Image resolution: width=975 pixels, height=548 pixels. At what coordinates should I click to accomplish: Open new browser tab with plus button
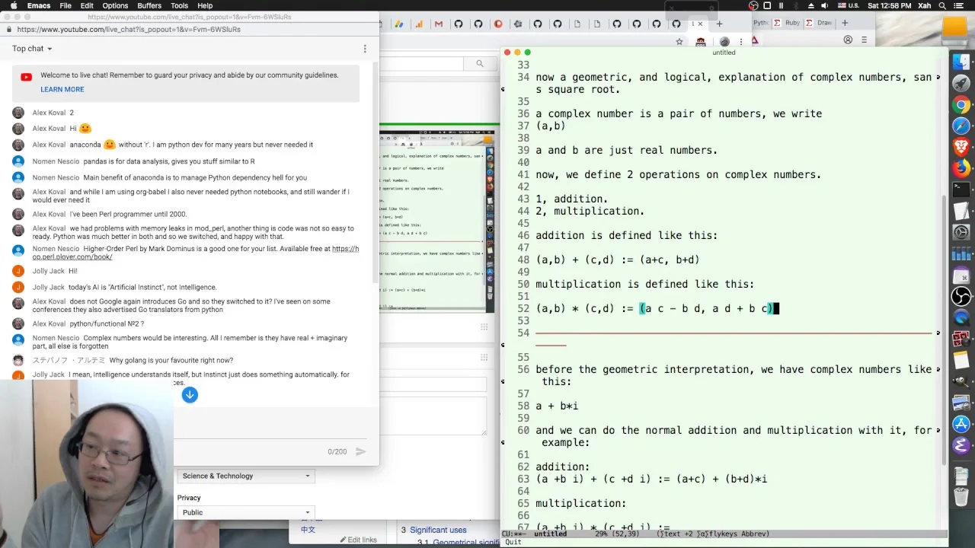[x=719, y=24]
